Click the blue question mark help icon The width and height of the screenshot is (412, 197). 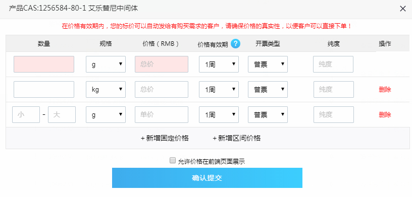235,43
